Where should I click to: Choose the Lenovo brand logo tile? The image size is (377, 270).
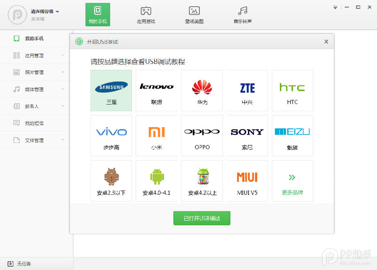tap(156, 90)
